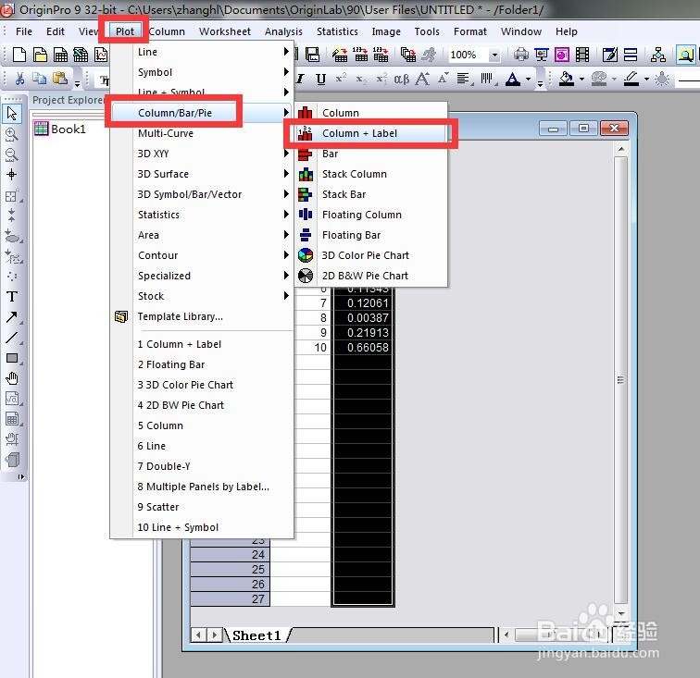Click the sheet tab scroll-left arrow
Viewport: 700px width, 678px height.
(199, 635)
